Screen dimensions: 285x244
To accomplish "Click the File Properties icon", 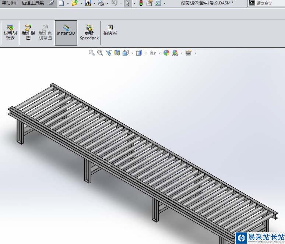I will tap(149, 3).
